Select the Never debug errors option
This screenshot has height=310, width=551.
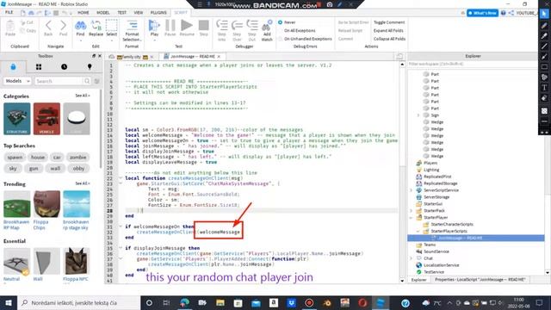point(287,22)
